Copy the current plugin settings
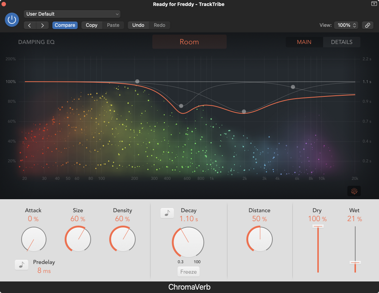This screenshot has height=293, width=379. click(x=91, y=25)
